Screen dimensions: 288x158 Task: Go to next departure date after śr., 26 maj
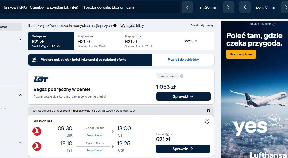tap(229, 7)
